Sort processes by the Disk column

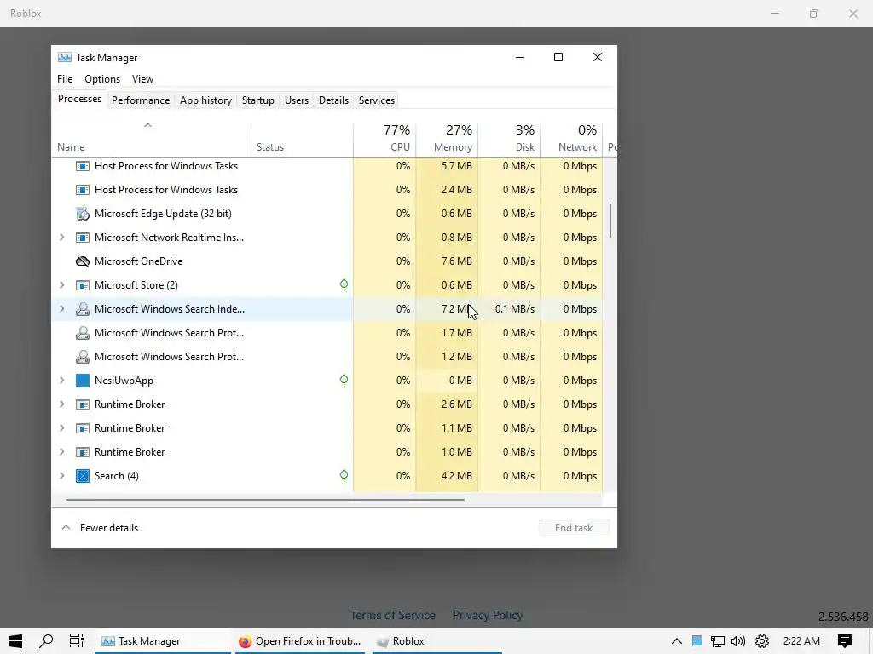(x=510, y=139)
